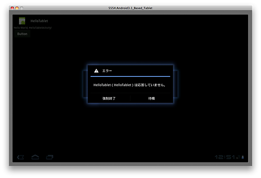
Task: Tap the Android home navigation icon
Action: tap(35, 157)
